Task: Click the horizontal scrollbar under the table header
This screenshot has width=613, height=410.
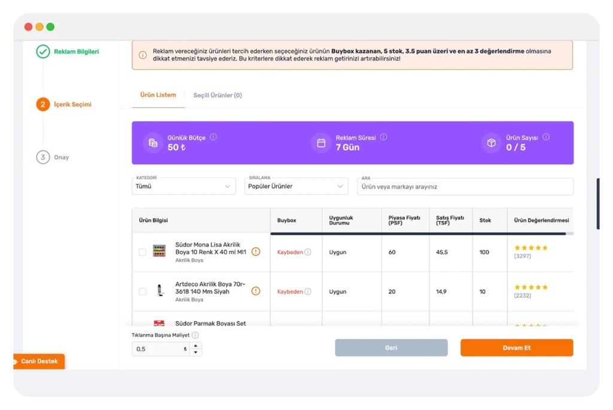Action: coord(418,233)
